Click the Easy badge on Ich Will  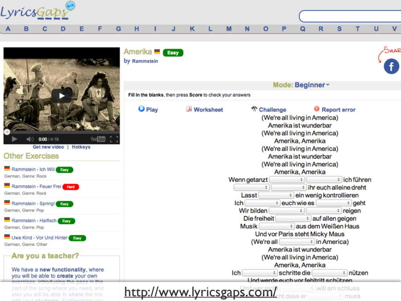tap(65, 170)
